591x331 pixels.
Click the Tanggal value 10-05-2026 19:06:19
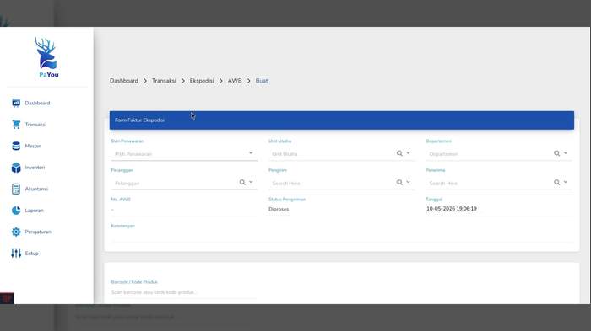tap(452, 208)
